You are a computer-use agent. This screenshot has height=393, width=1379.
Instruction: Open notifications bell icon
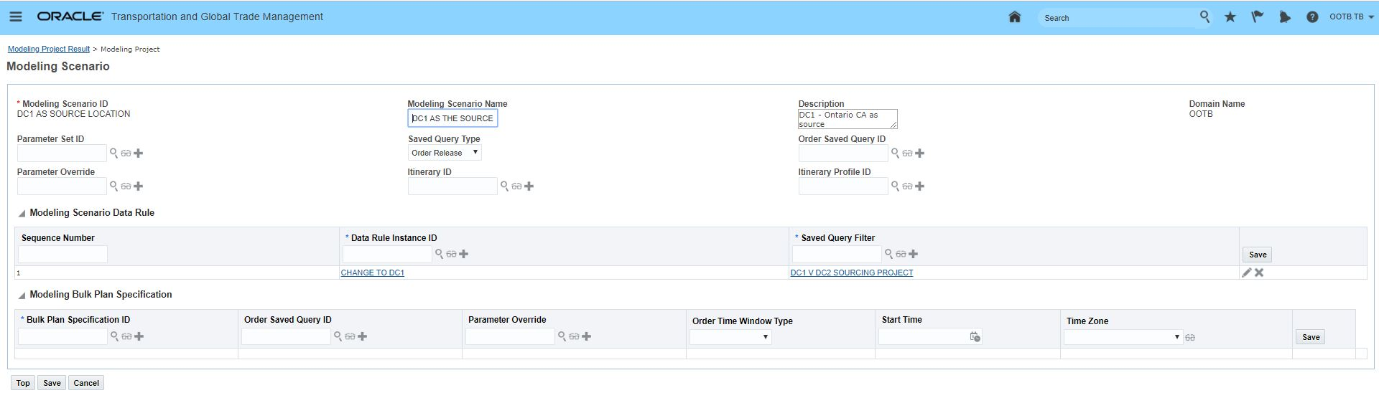point(1284,17)
